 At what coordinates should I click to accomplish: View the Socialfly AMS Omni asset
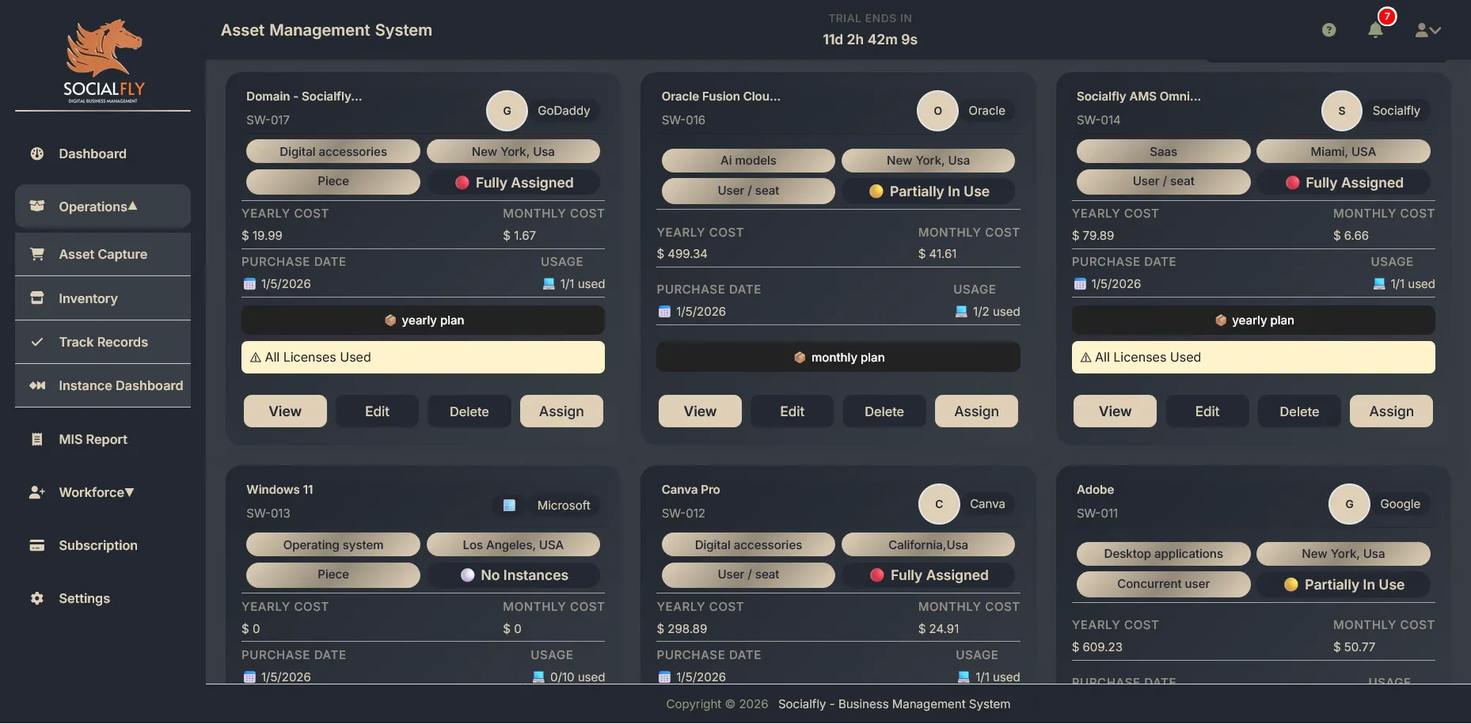(x=1115, y=411)
